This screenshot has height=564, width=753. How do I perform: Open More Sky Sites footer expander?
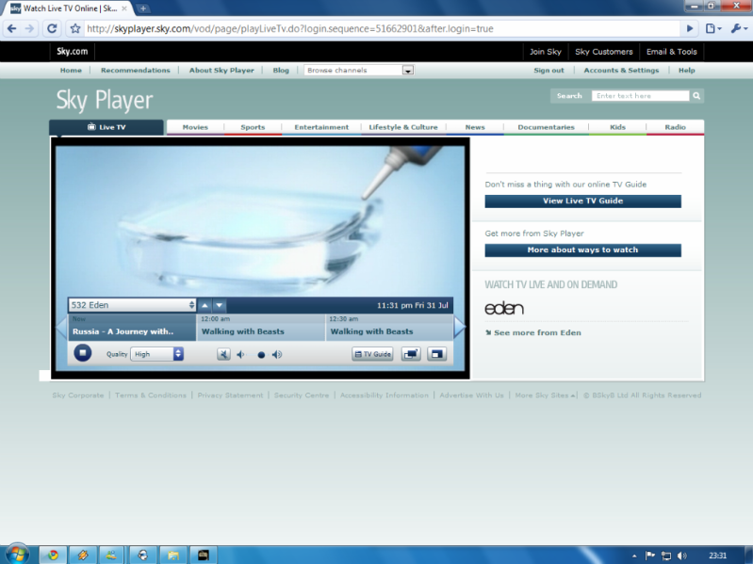point(546,395)
